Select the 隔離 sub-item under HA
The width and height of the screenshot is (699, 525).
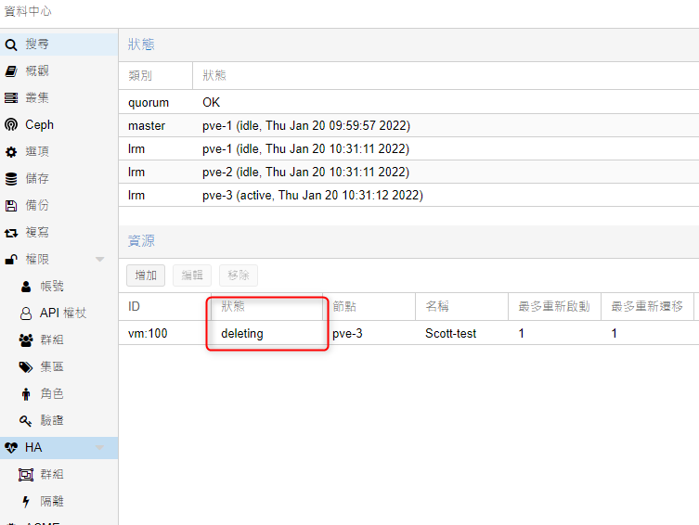point(58,502)
